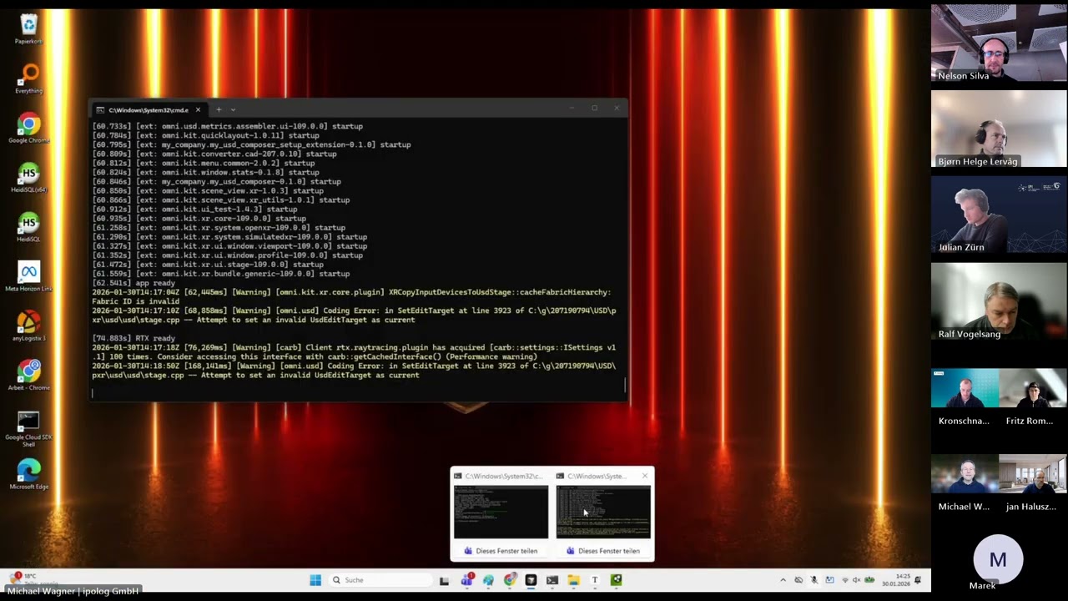Click first 'Dieses Fenster teilen' button
Image resolution: width=1068 pixels, height=601 pixels.
click(x=501, y=551)
